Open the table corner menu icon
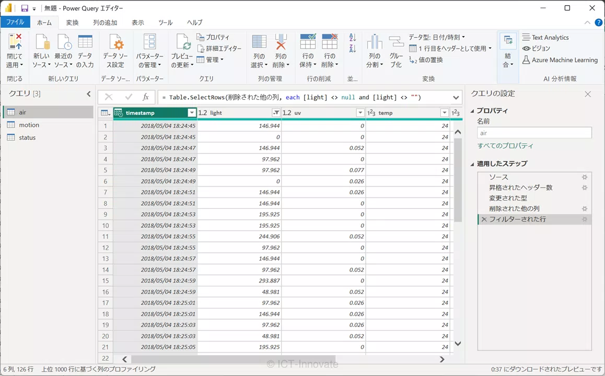 (105, 113)
